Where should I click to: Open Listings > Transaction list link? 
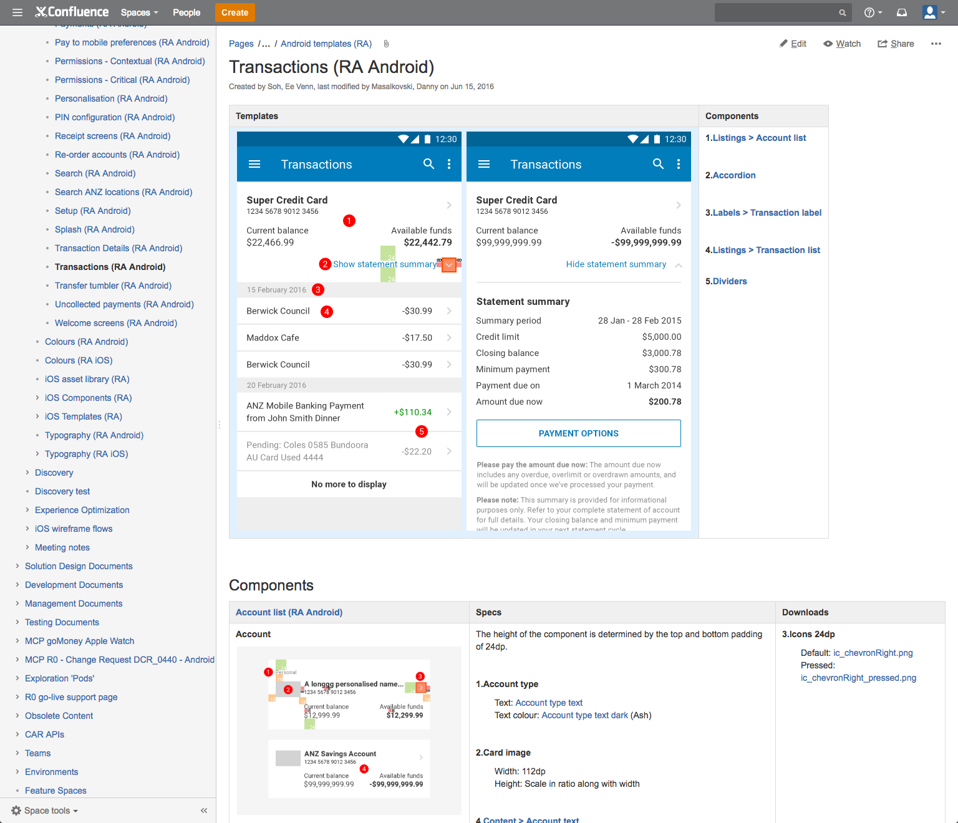(x=767, y=250)
